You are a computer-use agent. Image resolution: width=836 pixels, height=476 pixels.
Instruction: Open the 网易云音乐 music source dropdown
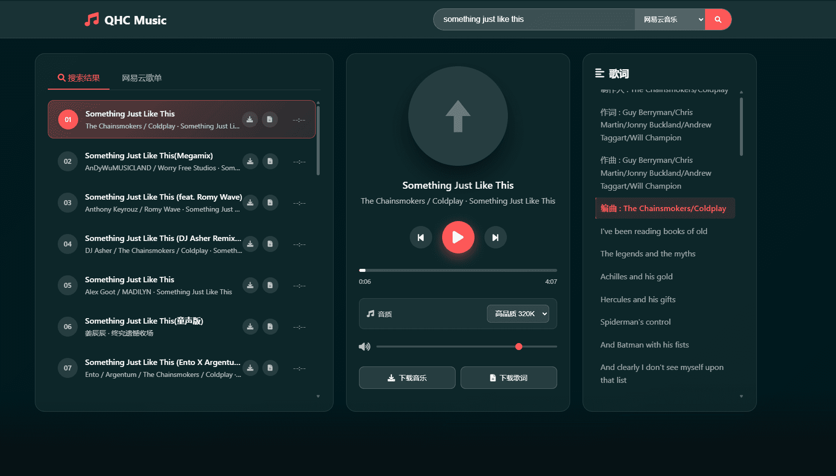pos(670,19)
